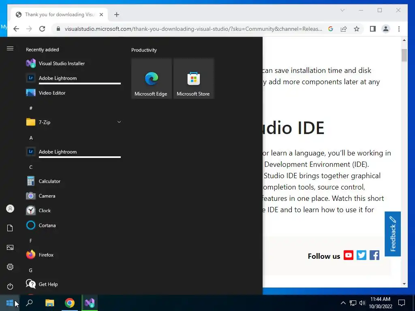Screen dimensions: 415x311
Task: Click the page scrollbar thumb
Action: pos(404,55)
